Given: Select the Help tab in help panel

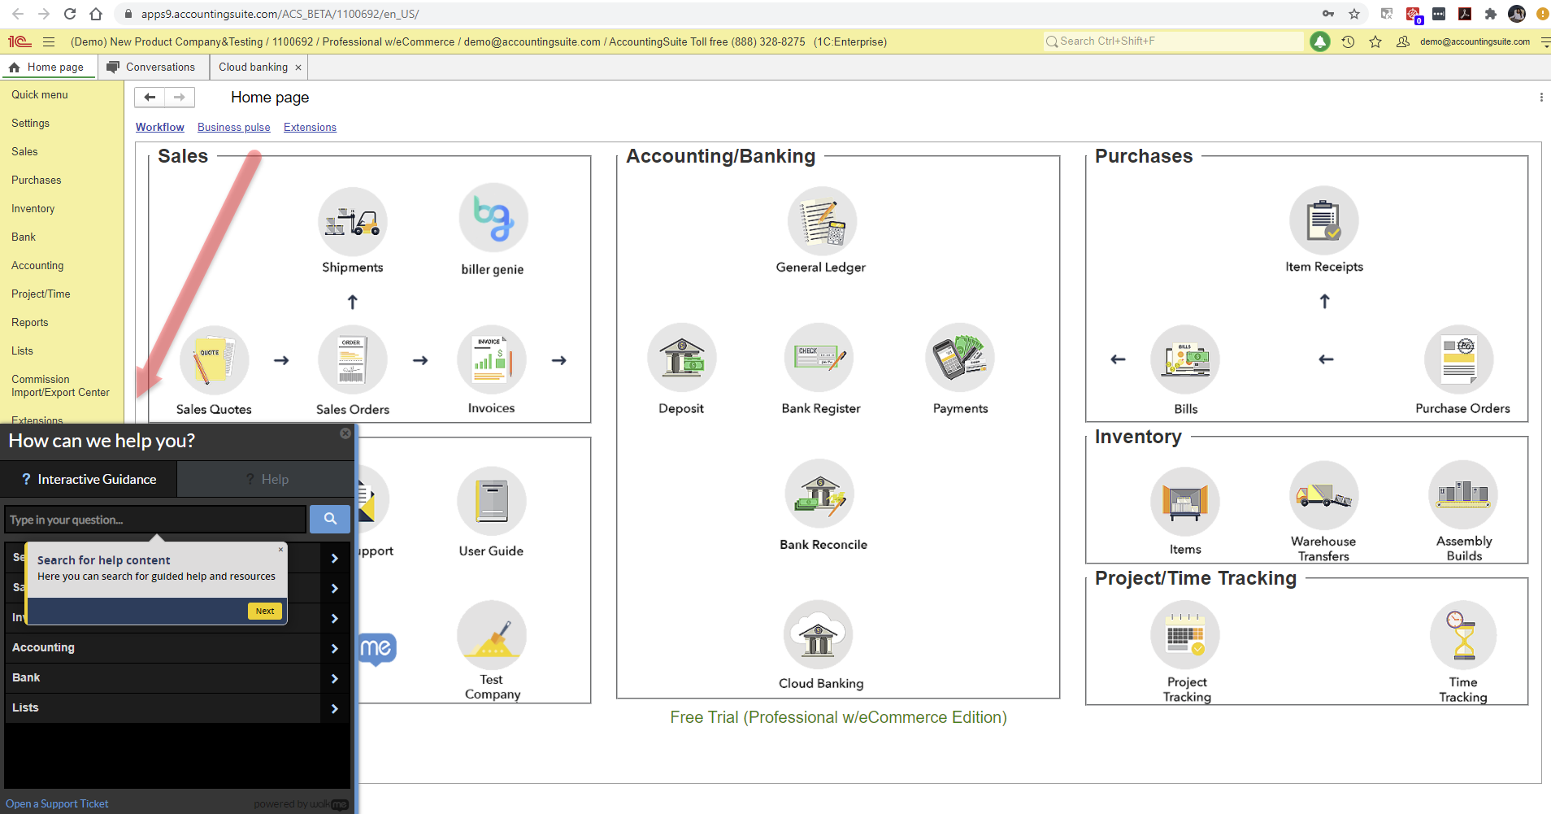Looking at the screenshot, I should point(266,480).
